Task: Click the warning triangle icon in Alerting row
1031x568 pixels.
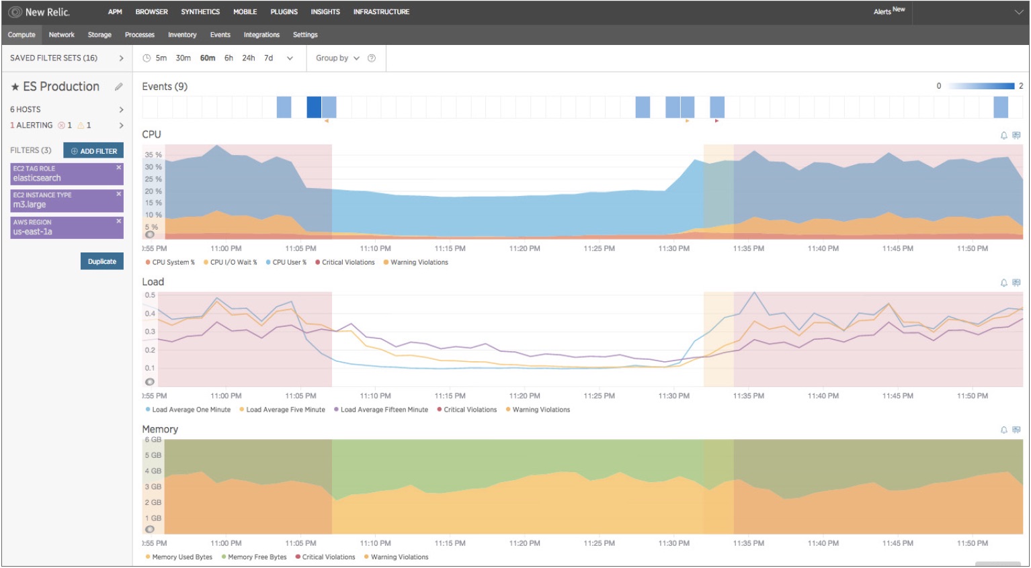Action: click(x=81, y=126)
